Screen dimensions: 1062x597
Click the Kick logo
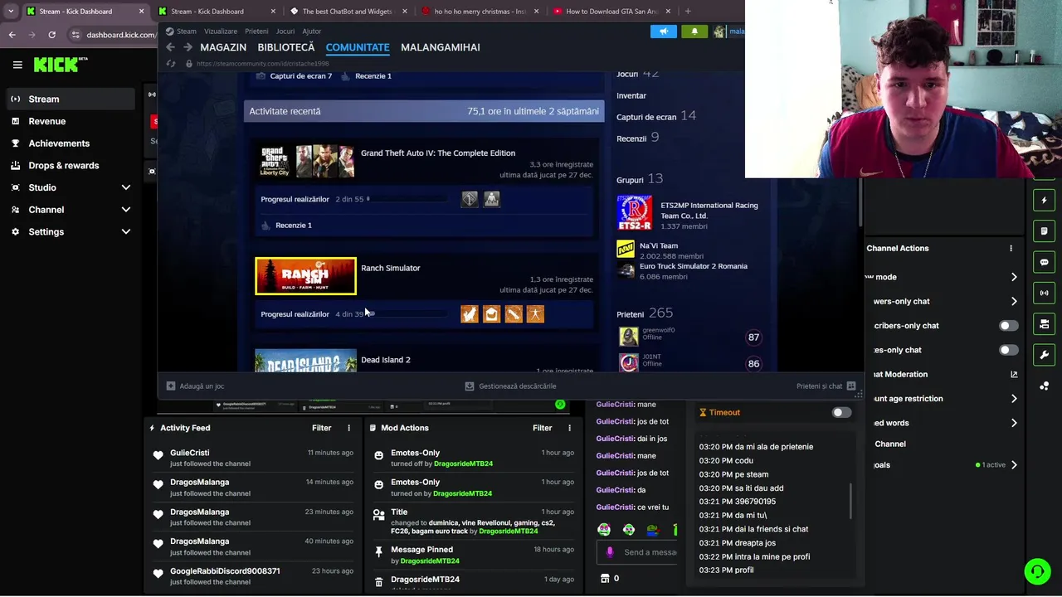click(x=61, y=65)
